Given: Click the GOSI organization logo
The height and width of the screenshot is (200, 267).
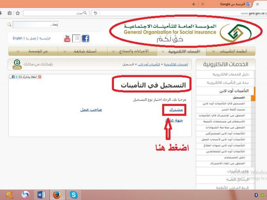Looking at the screenshot, I should coord(235,33).
